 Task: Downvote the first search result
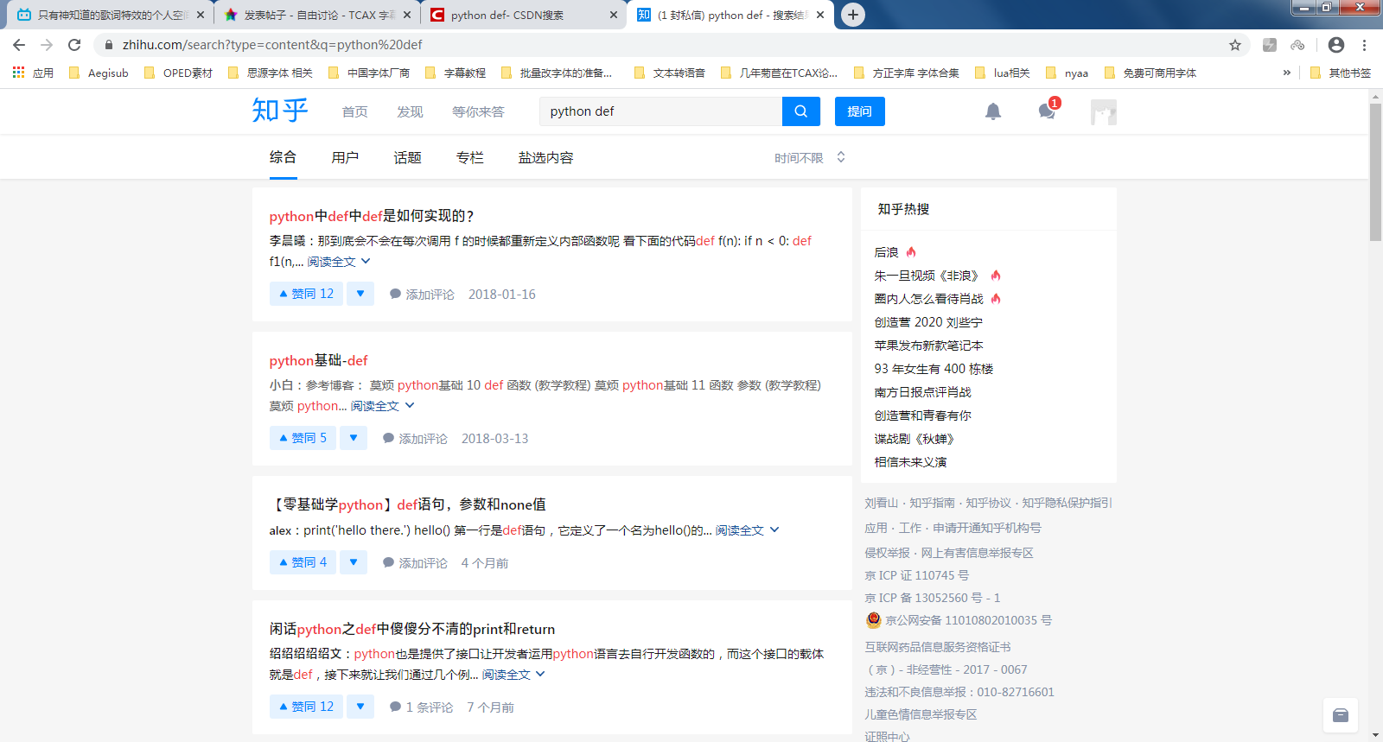(360, 294)
